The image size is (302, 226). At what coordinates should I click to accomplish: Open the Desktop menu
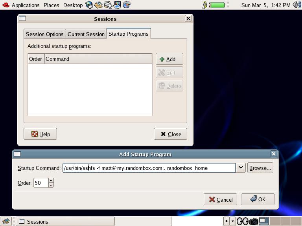pyautogui.click(x=73, y=5)
